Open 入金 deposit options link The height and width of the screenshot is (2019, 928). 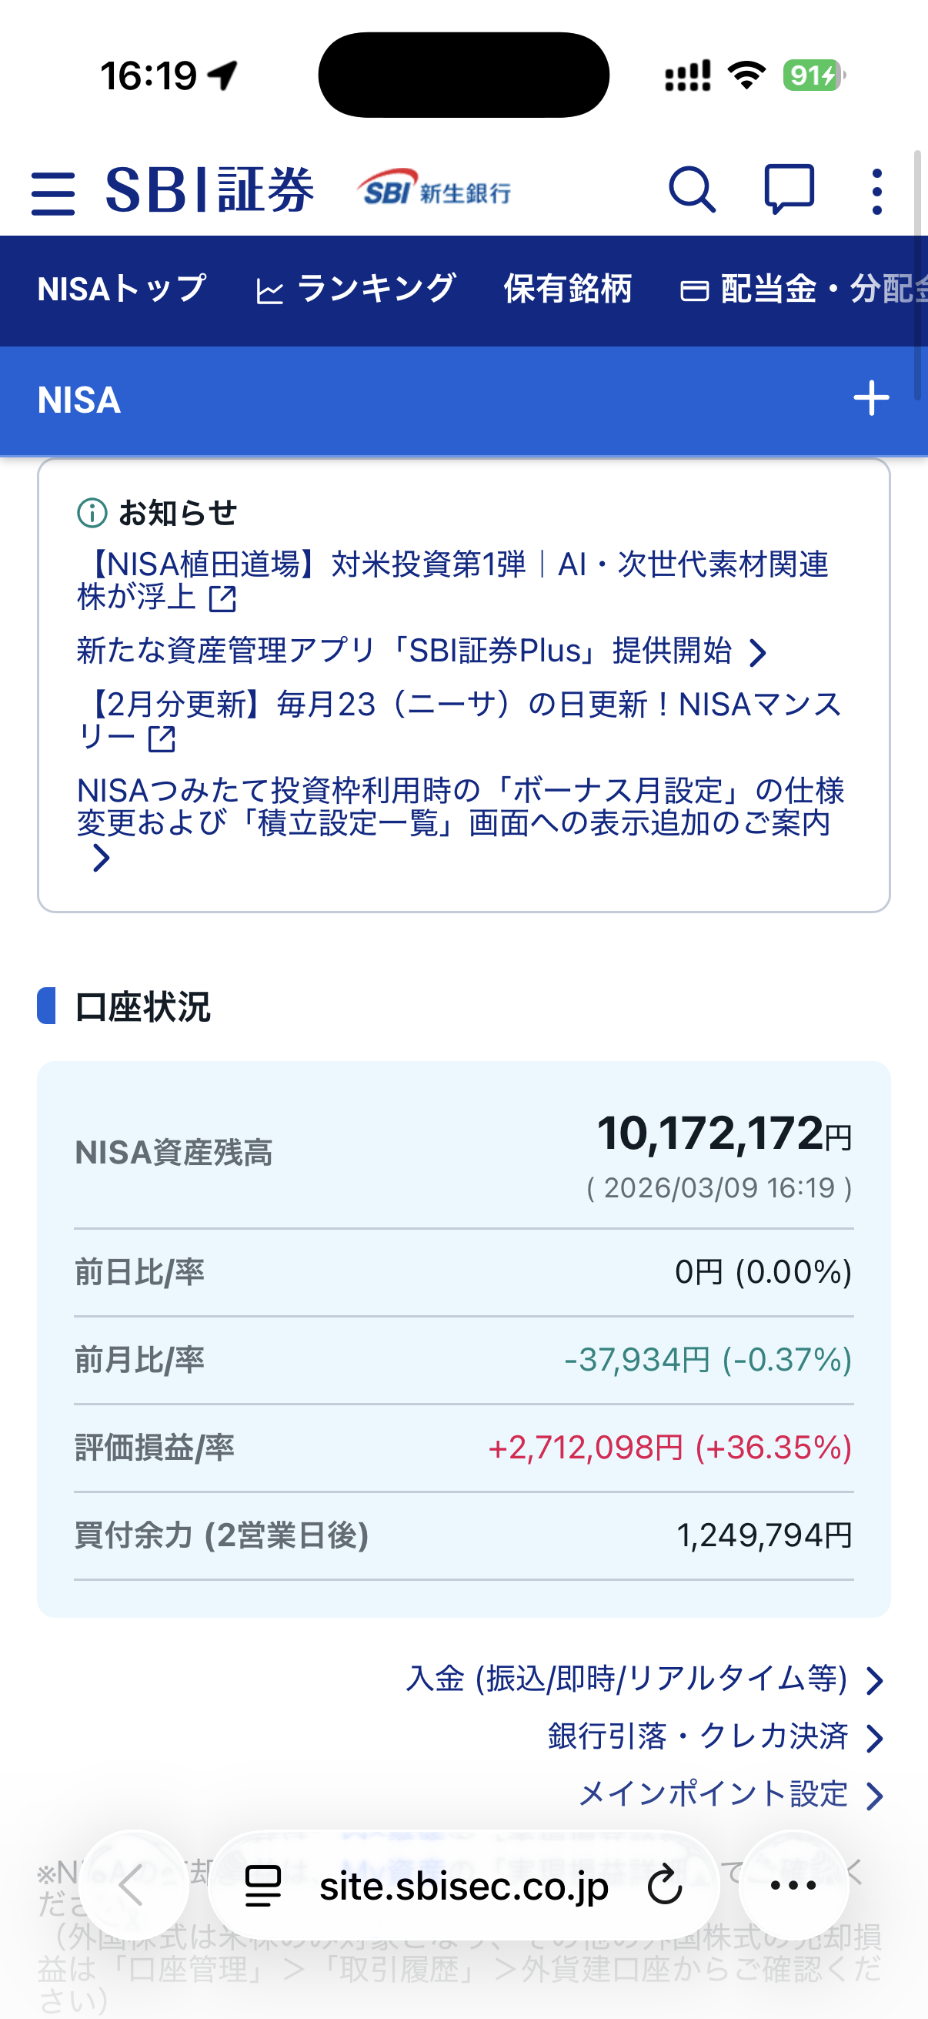coord(644,1679)
